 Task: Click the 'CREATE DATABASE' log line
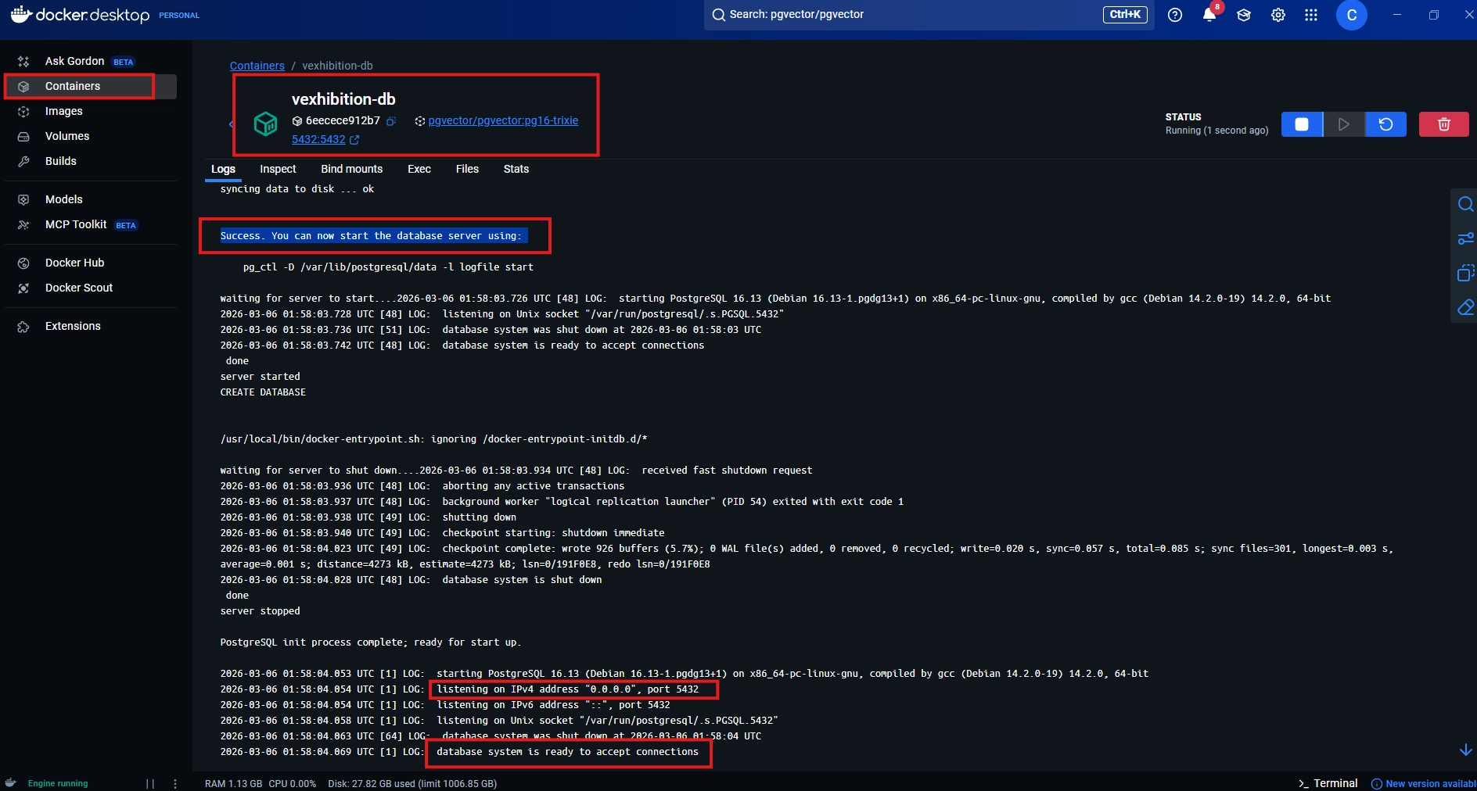point(263,392)
